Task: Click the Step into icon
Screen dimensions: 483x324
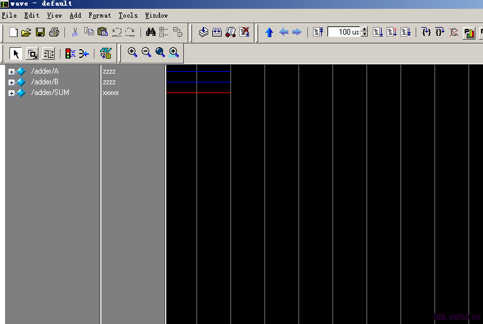Action: pos(426,31)
